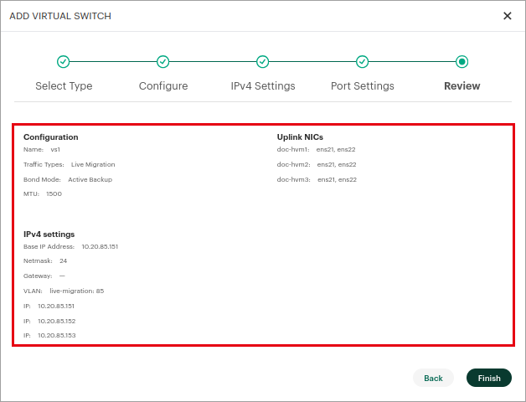Click the doc-hvm1 uplink NICs row
Image resolution: width=526 pixels, height=402 pixels.
pyautogui.click(x=316, y=149)
